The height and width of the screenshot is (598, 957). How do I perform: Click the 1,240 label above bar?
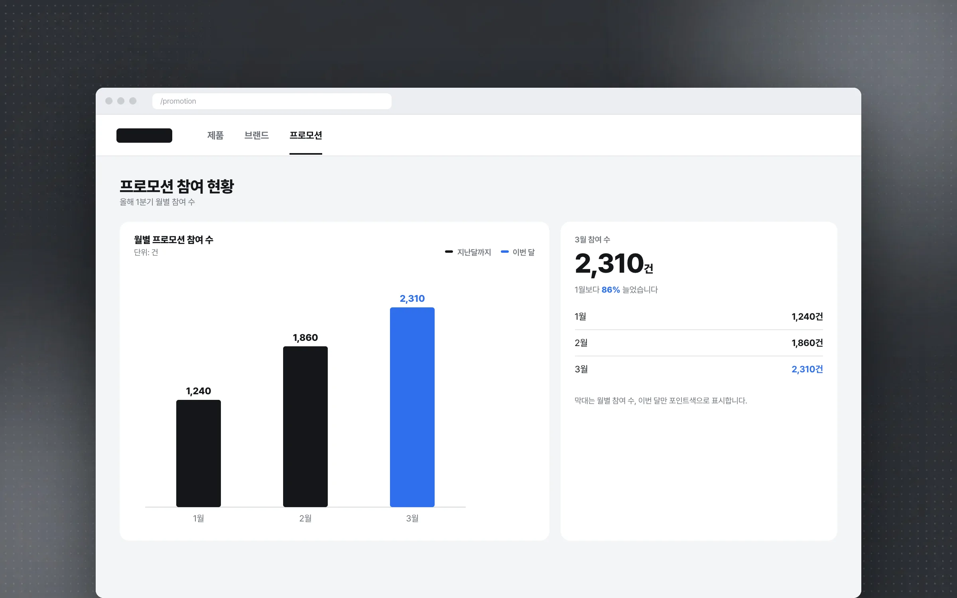[x=199, y=391]
